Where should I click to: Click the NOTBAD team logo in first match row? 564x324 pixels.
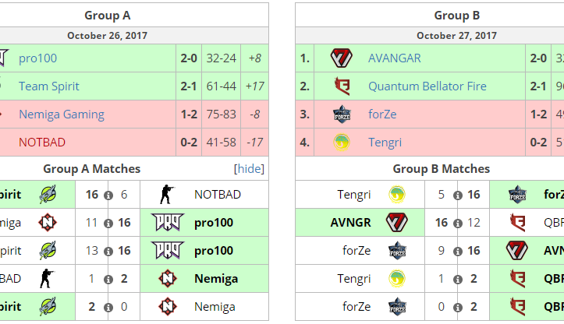pos(166,195)
